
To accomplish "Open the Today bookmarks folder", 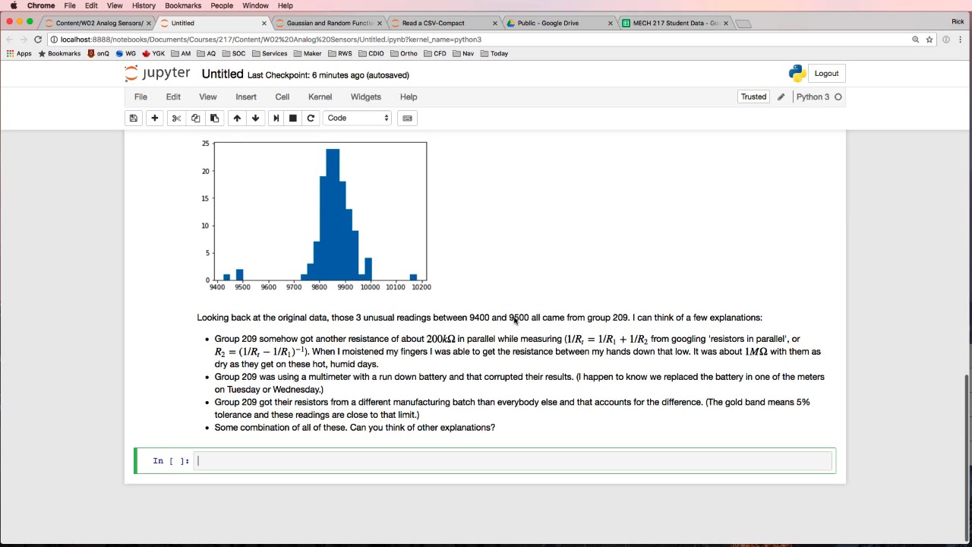I will tap(494, 53).
